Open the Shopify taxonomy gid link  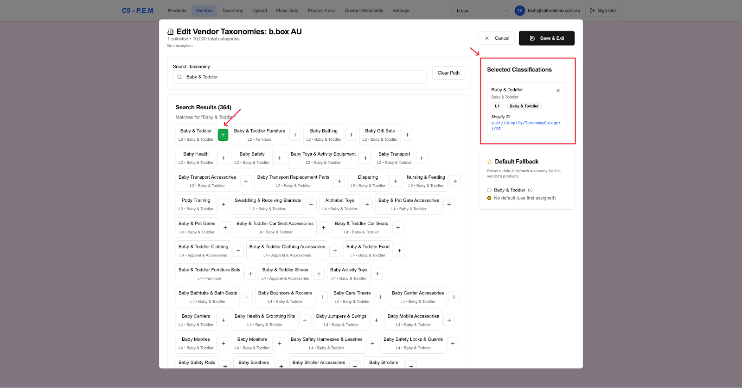(x=525, y=125)
